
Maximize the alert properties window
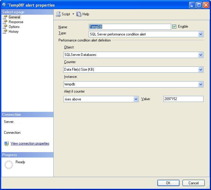pos(199,5)
